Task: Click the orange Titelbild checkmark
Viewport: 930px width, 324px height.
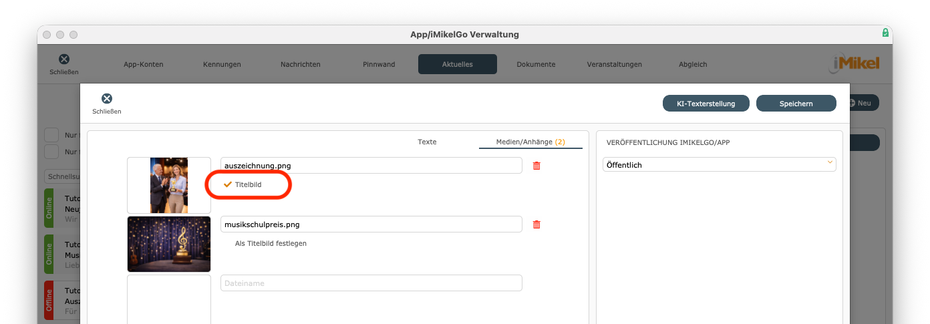Action: pyautogui.click(x=228, y=184)
